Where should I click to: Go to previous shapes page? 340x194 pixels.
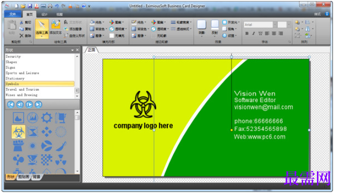[x=20, y=105]
